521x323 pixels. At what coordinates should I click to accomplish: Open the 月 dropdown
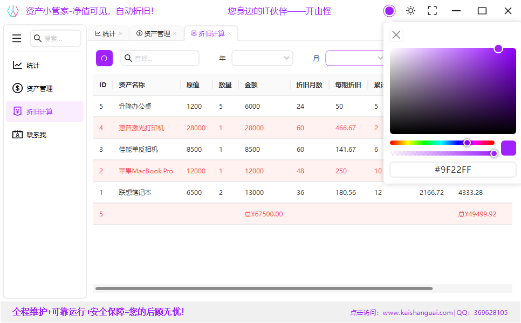355,58
